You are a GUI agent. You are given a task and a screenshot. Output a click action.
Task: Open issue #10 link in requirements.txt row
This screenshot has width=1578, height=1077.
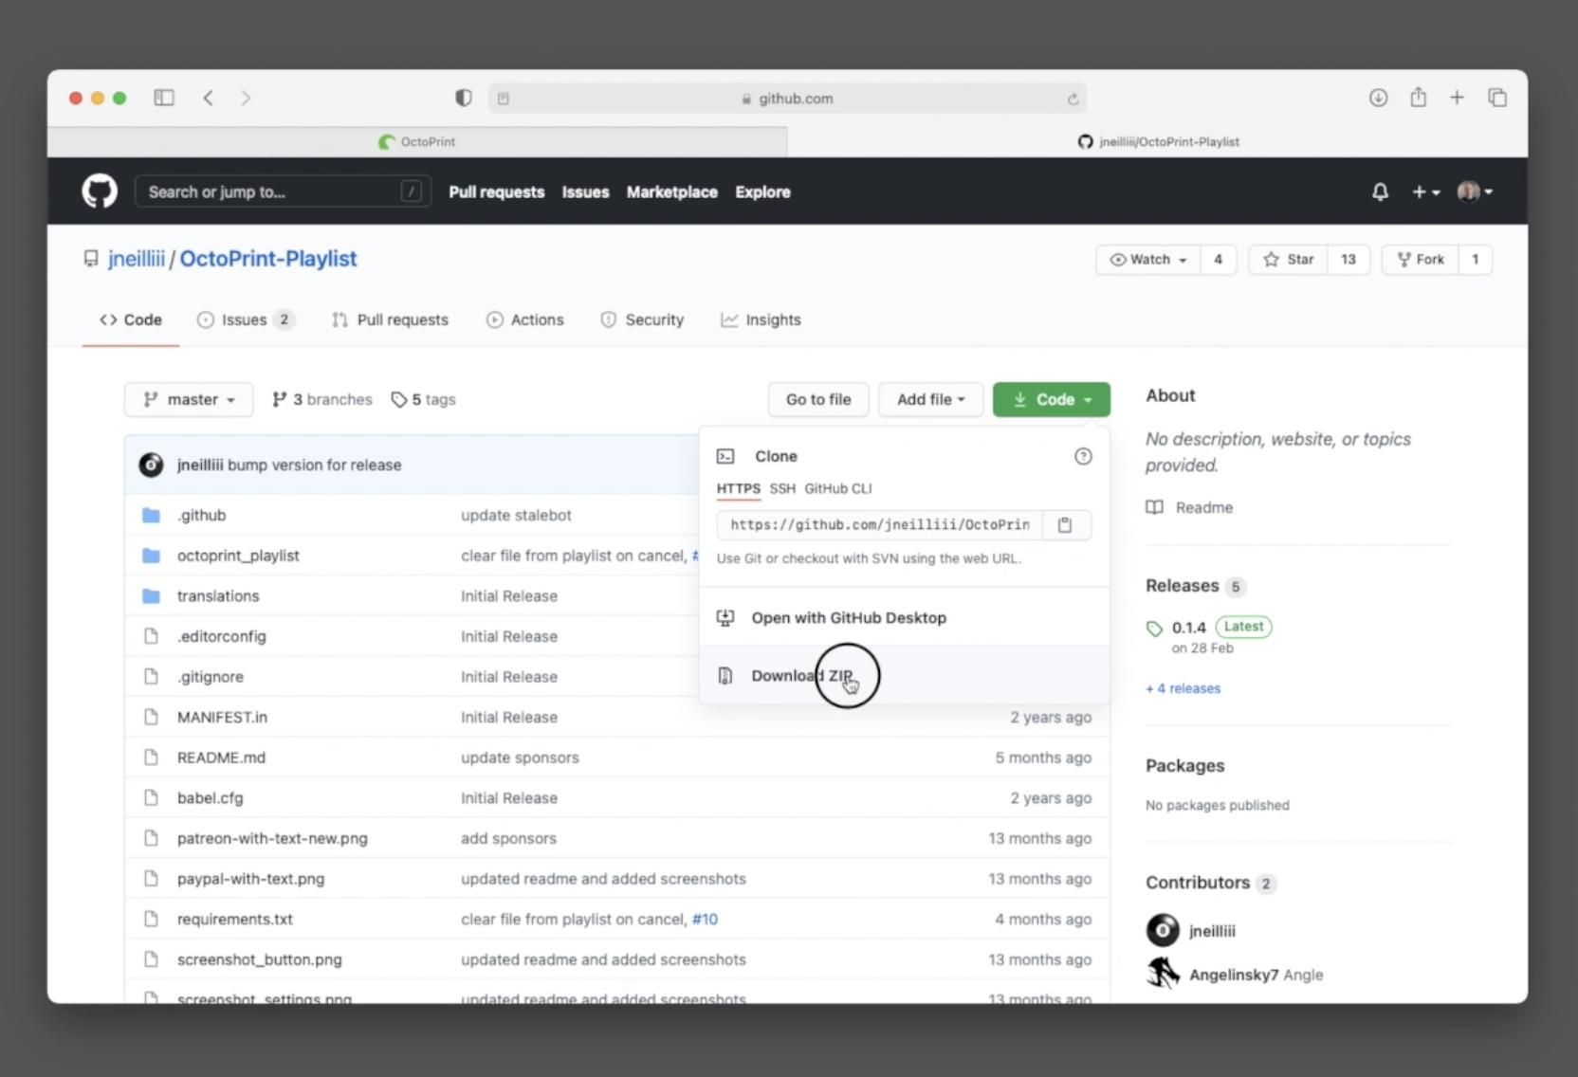tap(705, 920)
